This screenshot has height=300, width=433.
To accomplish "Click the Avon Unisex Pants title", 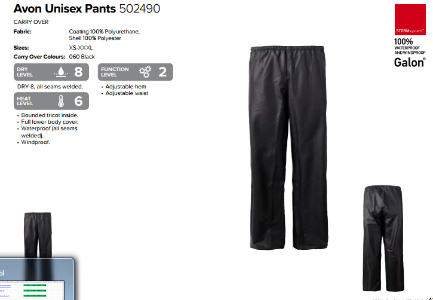I will [x=65, y=8].
